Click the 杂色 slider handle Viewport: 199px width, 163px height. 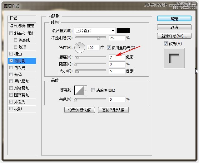[76, 100]
